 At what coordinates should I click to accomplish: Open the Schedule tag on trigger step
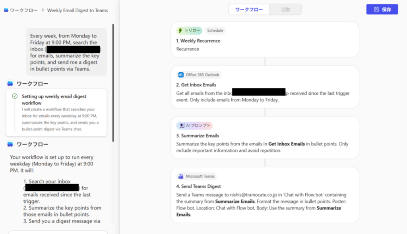pyautogui.click(x=215, y=31)
